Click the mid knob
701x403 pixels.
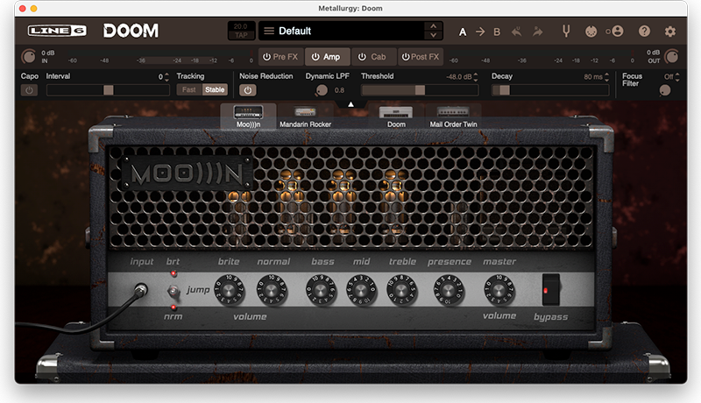click(x=361, y=290)
